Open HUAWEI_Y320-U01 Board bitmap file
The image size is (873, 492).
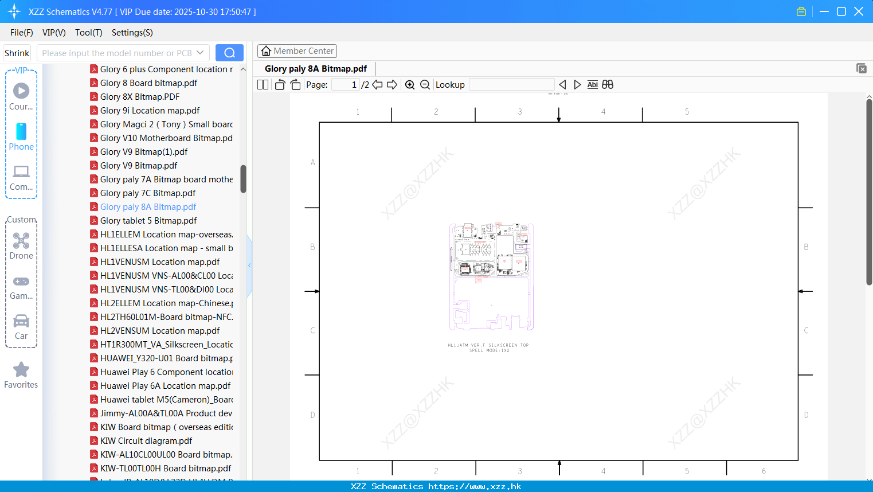[x=161, y=358]
